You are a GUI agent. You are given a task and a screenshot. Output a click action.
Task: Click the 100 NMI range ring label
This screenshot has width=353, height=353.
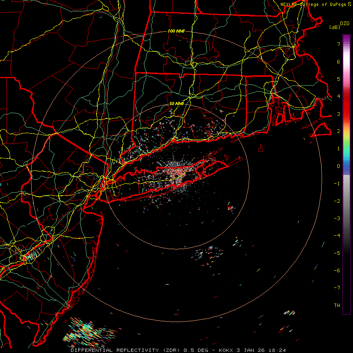click(176, 31)
